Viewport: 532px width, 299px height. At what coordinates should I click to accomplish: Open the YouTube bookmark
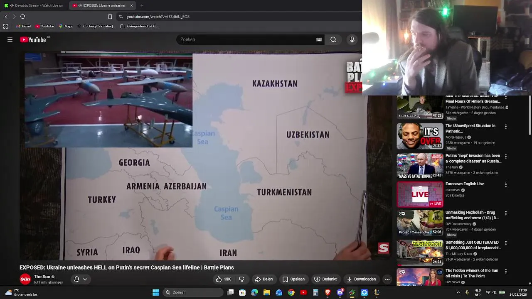44,26
